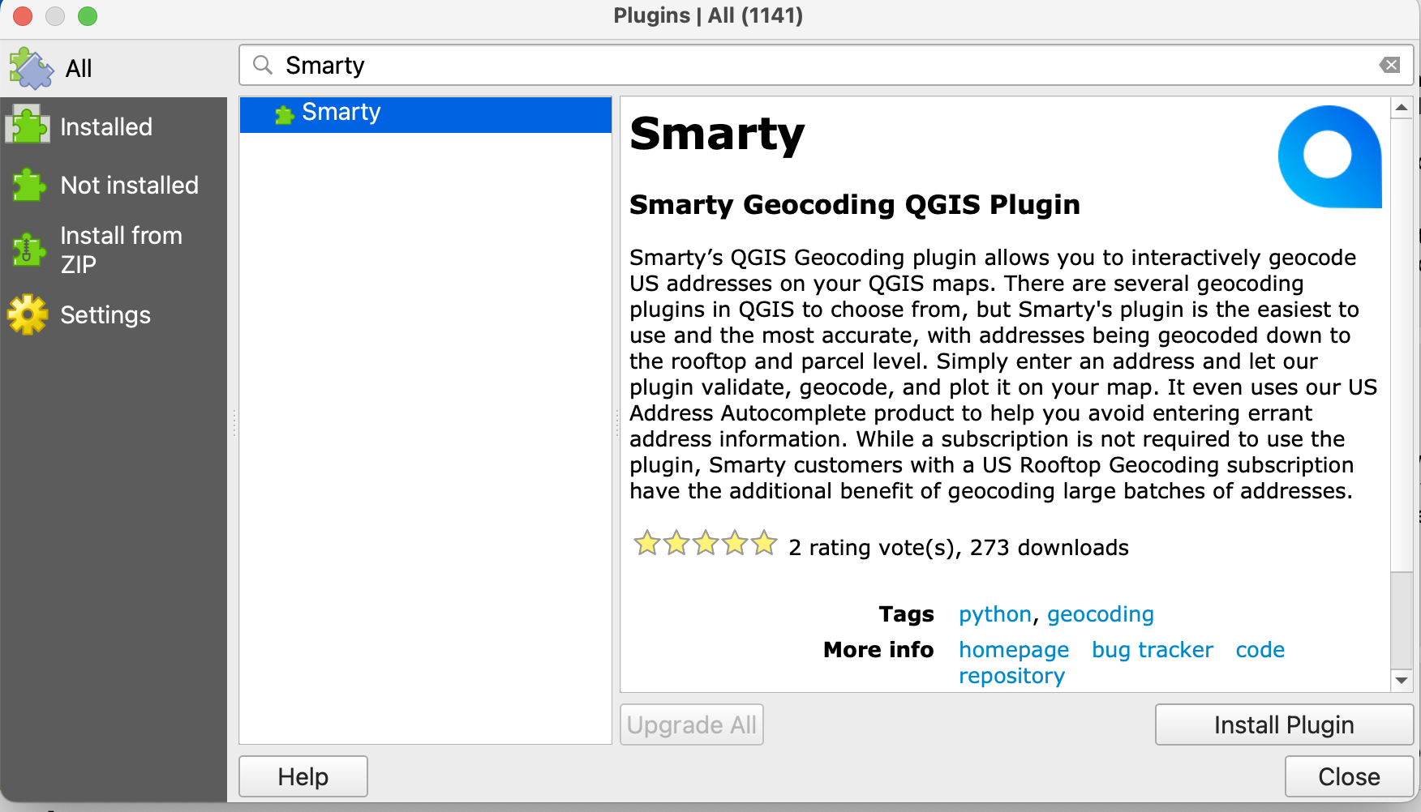Open the bug tracker page
Image resolution: width=1421 pixels, height=812 pixels.
click(1152, 650)
